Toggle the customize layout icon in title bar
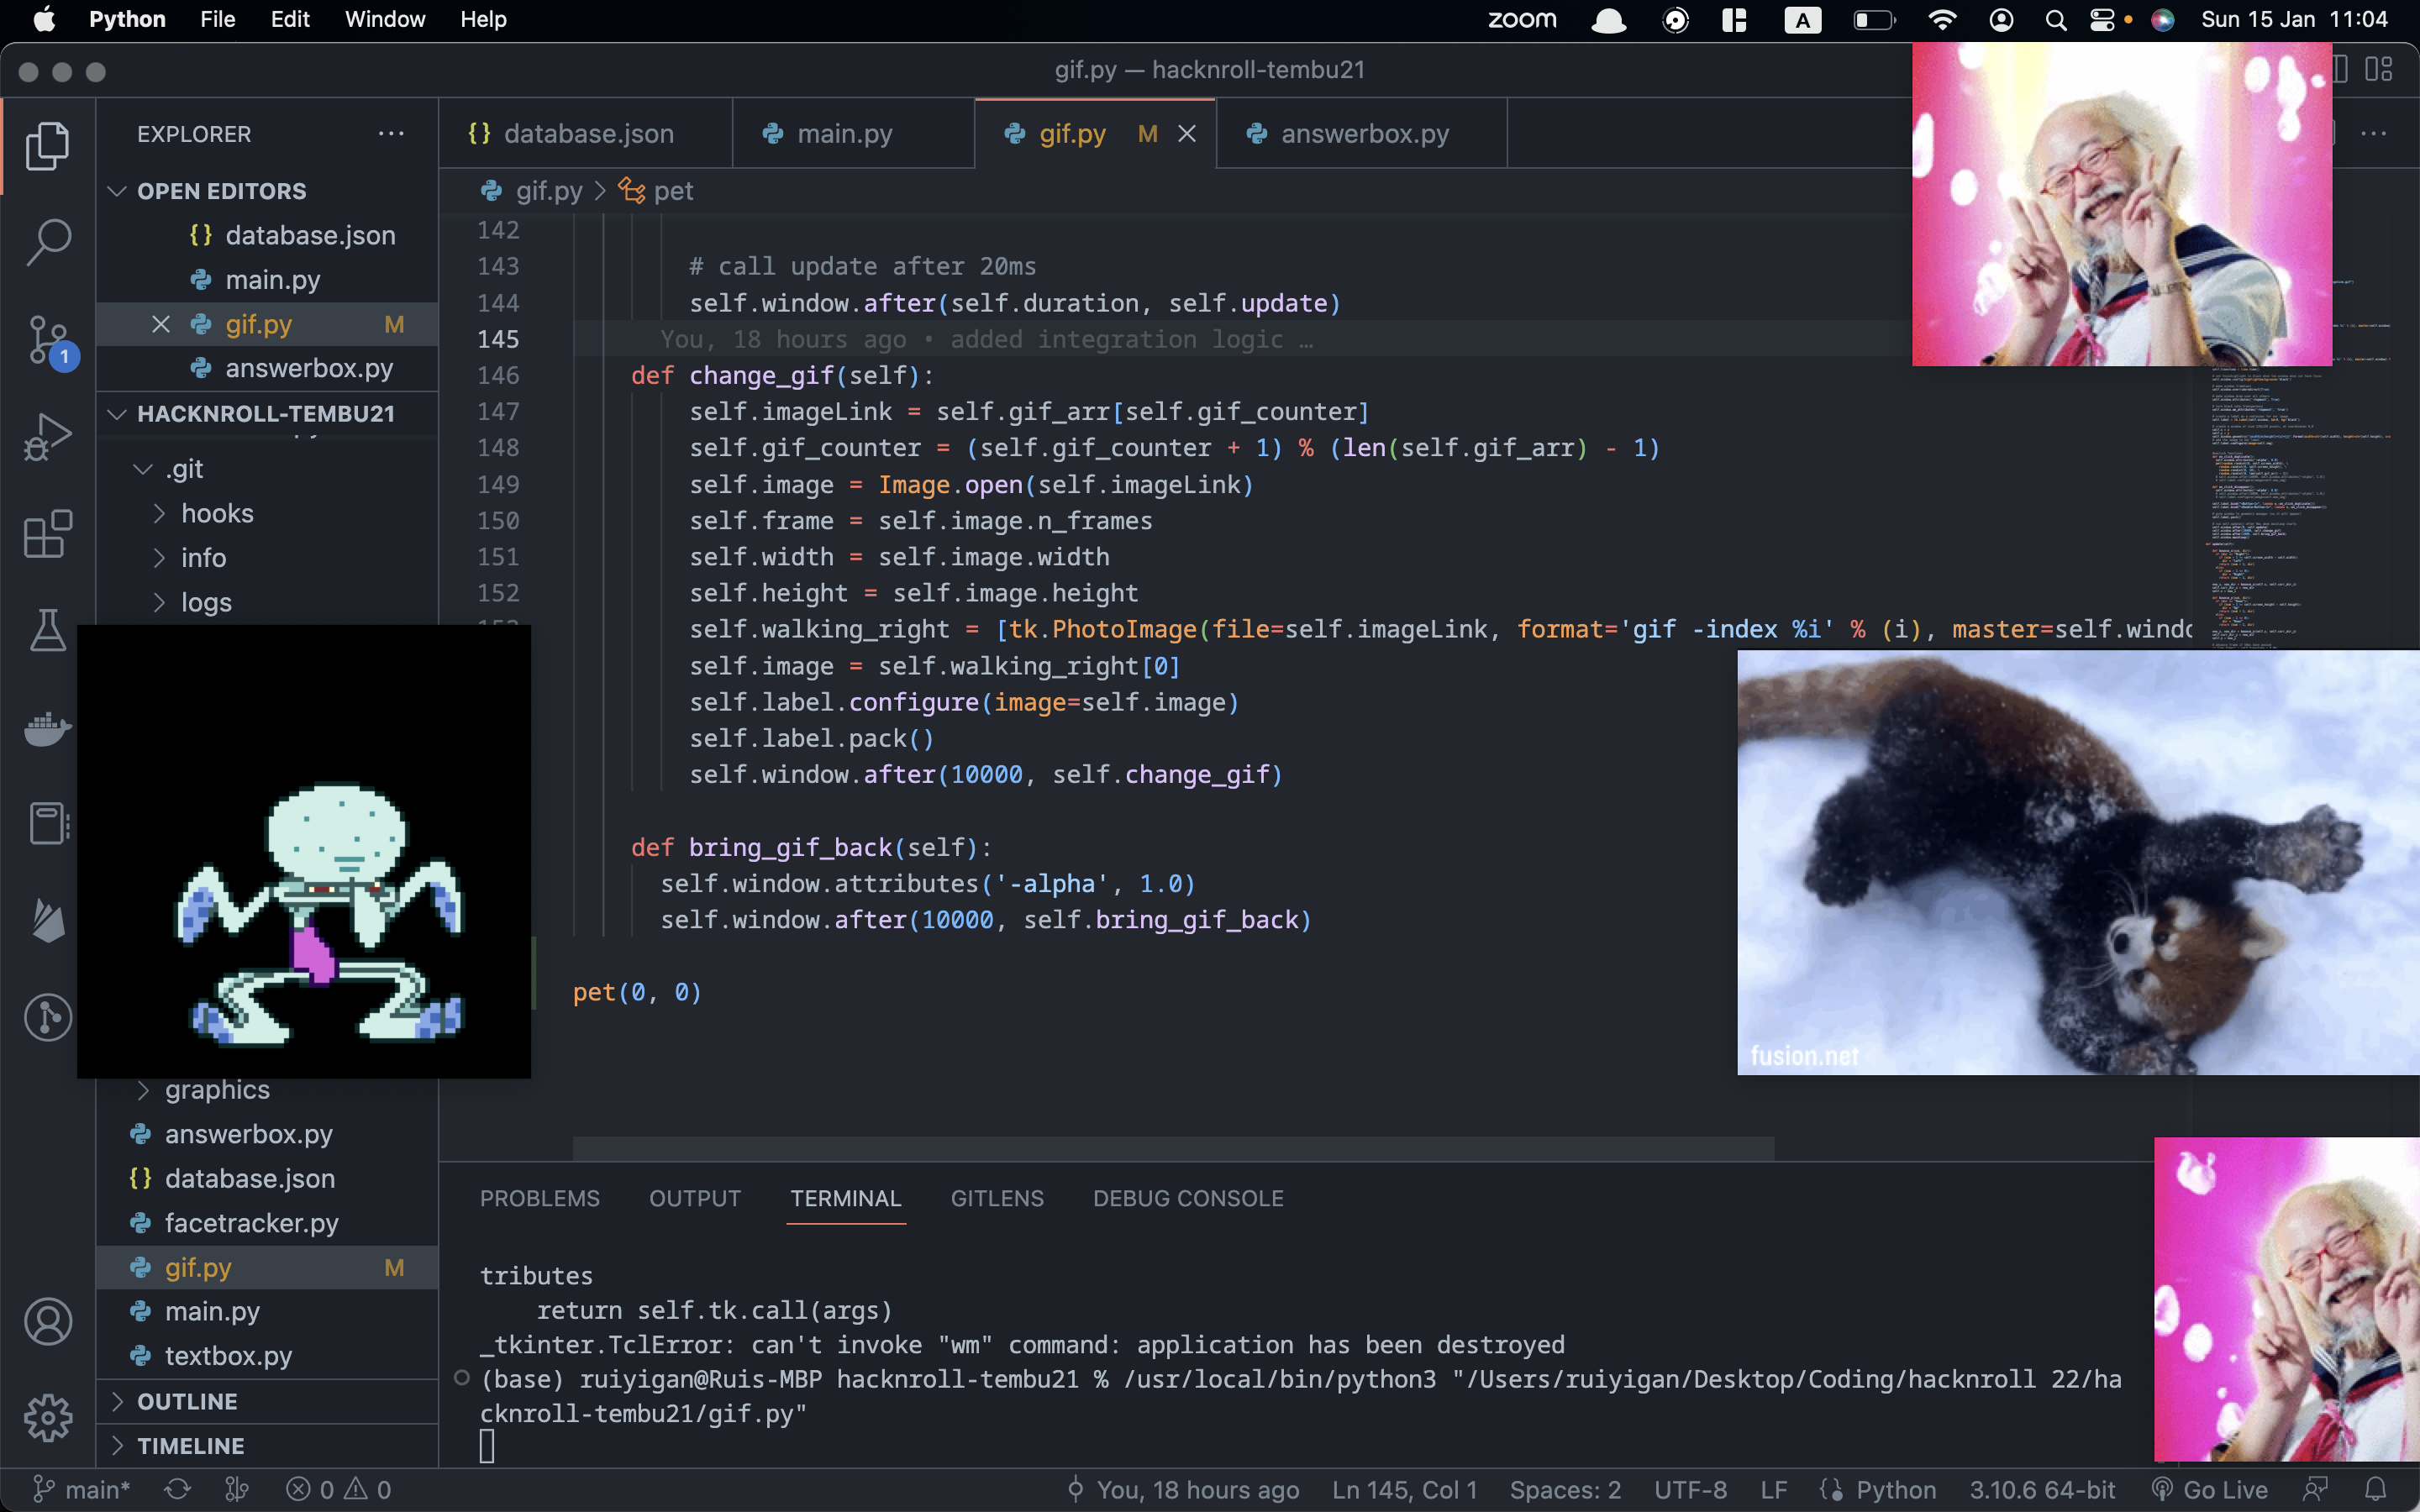The image size is (2420, 1512). coord(2378,70)
